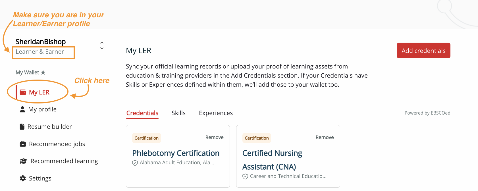Click the Recommended learning graduation cap icon
The width and height of the screenshot is (478, 191).
[23, 161]
